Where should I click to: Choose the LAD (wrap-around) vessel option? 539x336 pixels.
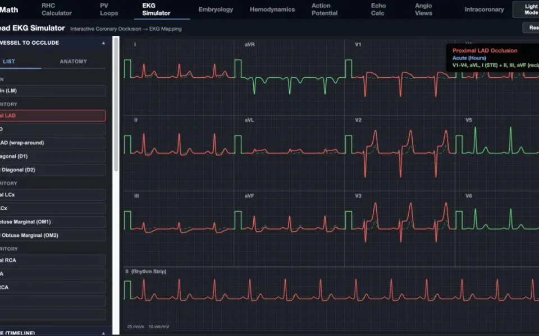coord(53,143)
